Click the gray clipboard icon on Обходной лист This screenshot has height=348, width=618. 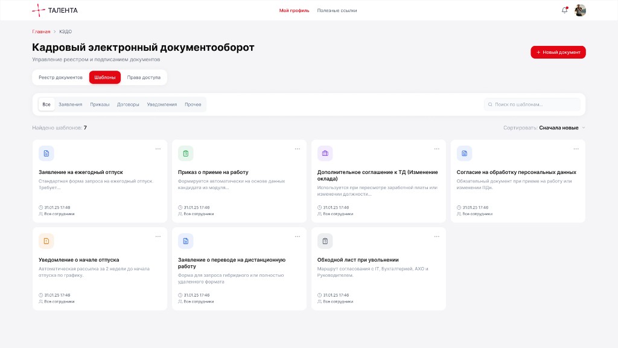(x=325, y=241)
